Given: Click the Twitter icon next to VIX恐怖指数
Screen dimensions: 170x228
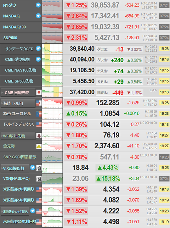Looking at the screenshot, I should pos(33,167).
